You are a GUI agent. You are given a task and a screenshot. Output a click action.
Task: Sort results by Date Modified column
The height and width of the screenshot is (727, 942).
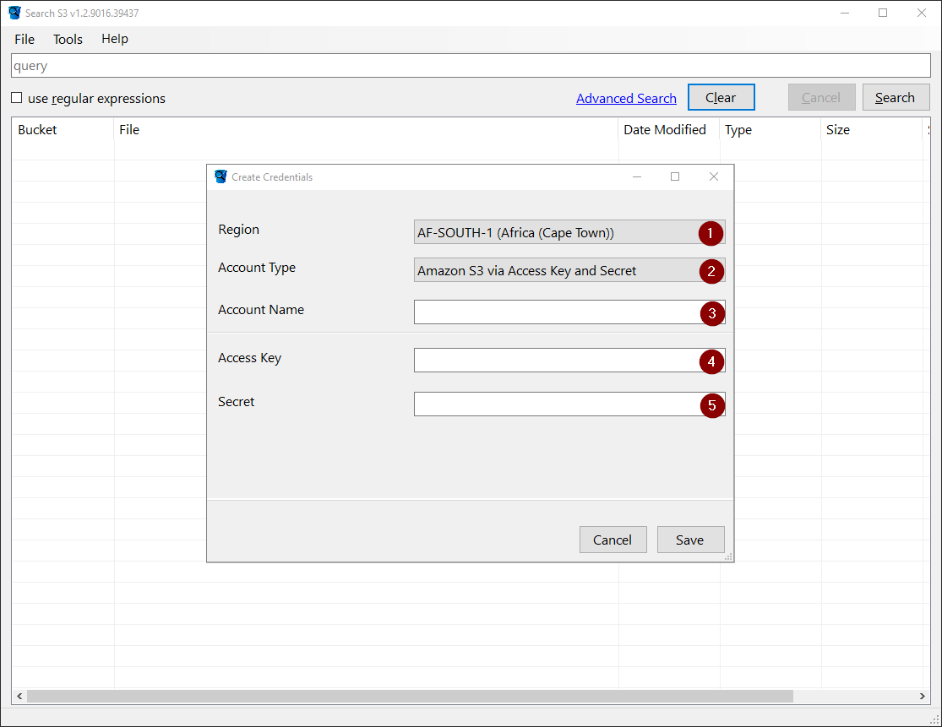pos(668,130)
